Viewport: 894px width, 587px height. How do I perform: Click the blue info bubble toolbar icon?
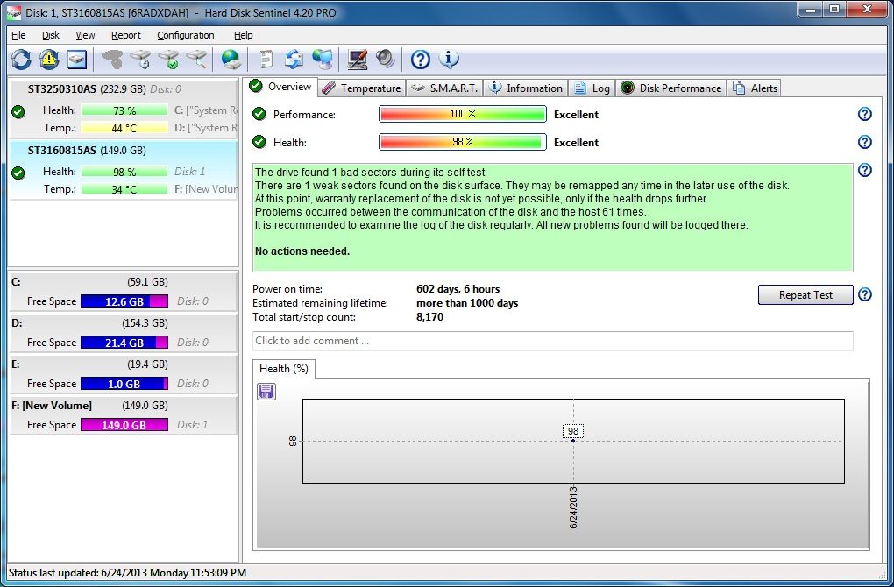449,60
